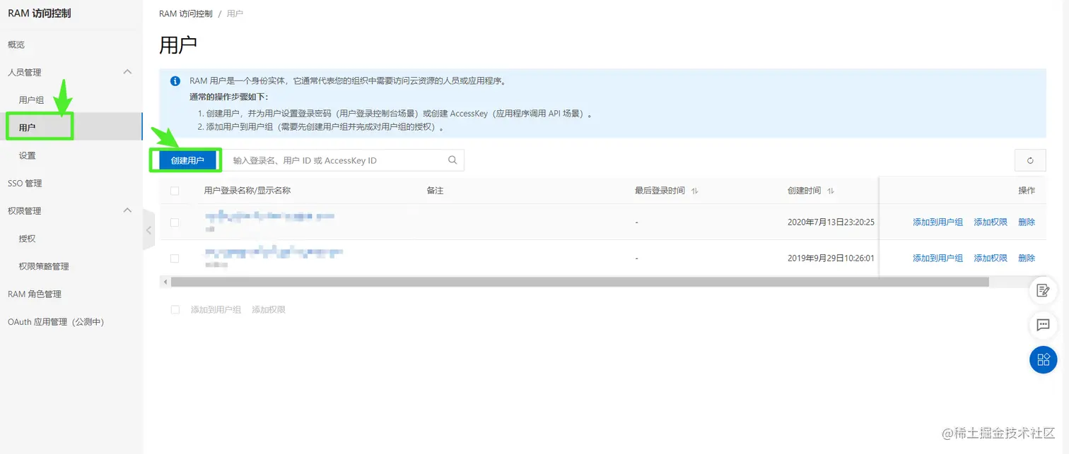
Task: Check the user row created 2020年7月13日
Action: pos(175,222)
